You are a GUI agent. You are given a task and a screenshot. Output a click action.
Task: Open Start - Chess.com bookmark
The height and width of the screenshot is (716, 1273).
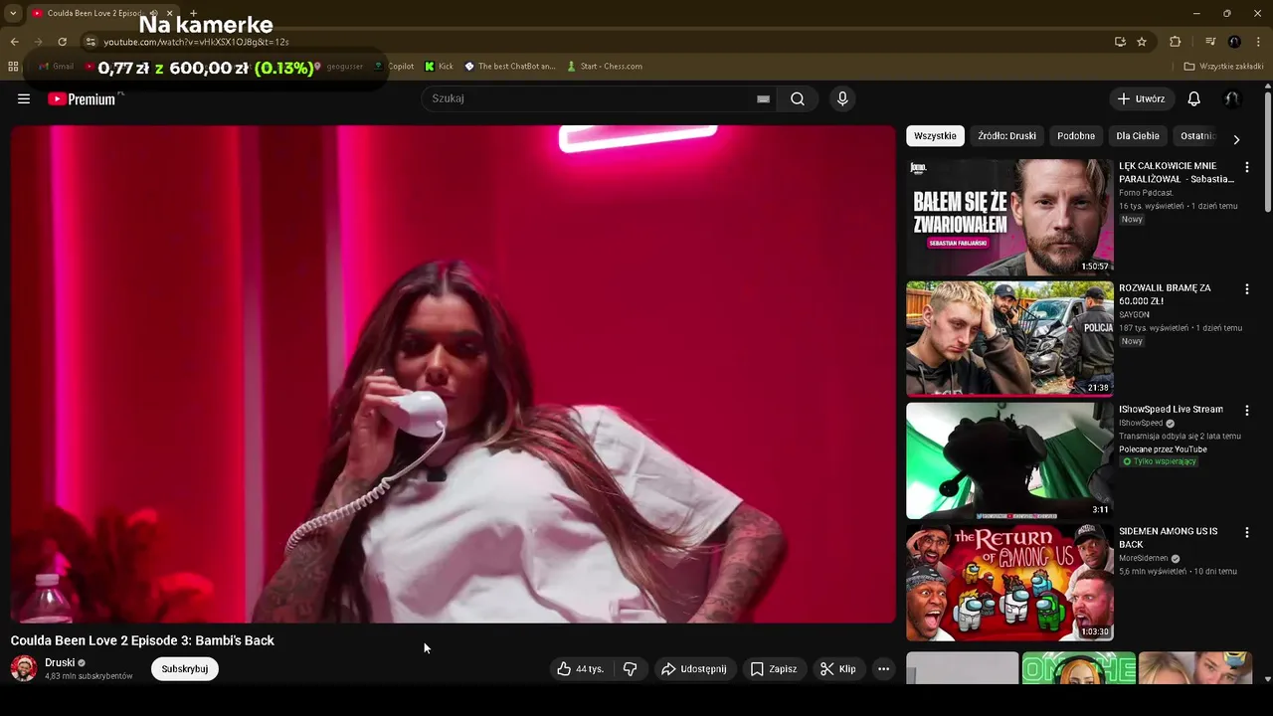(x=605, y=67)
